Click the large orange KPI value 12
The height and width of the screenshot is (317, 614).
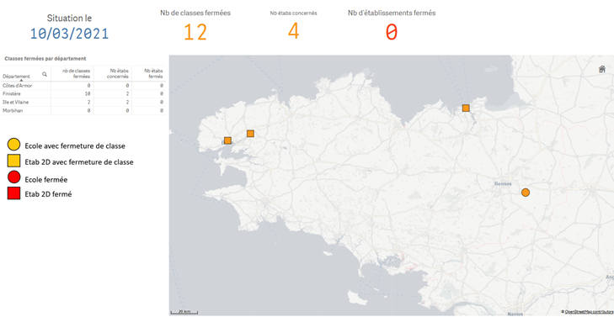tap(195, 33)
